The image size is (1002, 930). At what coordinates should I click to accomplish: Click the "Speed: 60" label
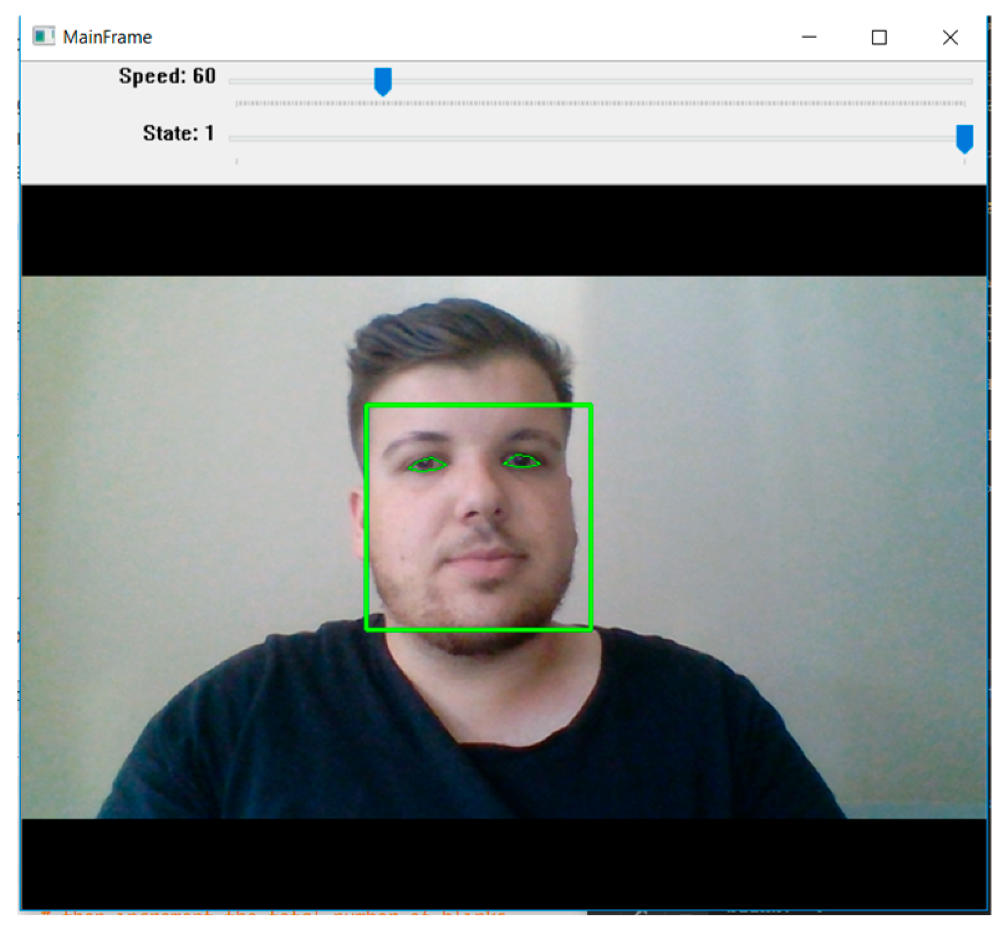tap(167, 76)
